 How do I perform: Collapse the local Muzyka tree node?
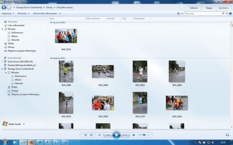pos(2,29)
